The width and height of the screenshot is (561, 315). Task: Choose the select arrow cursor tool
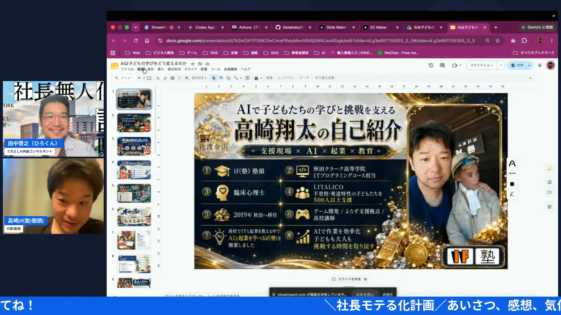(x=214, y=78)
